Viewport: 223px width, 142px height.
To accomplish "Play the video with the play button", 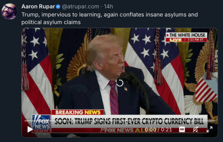I will pos(30,129).
